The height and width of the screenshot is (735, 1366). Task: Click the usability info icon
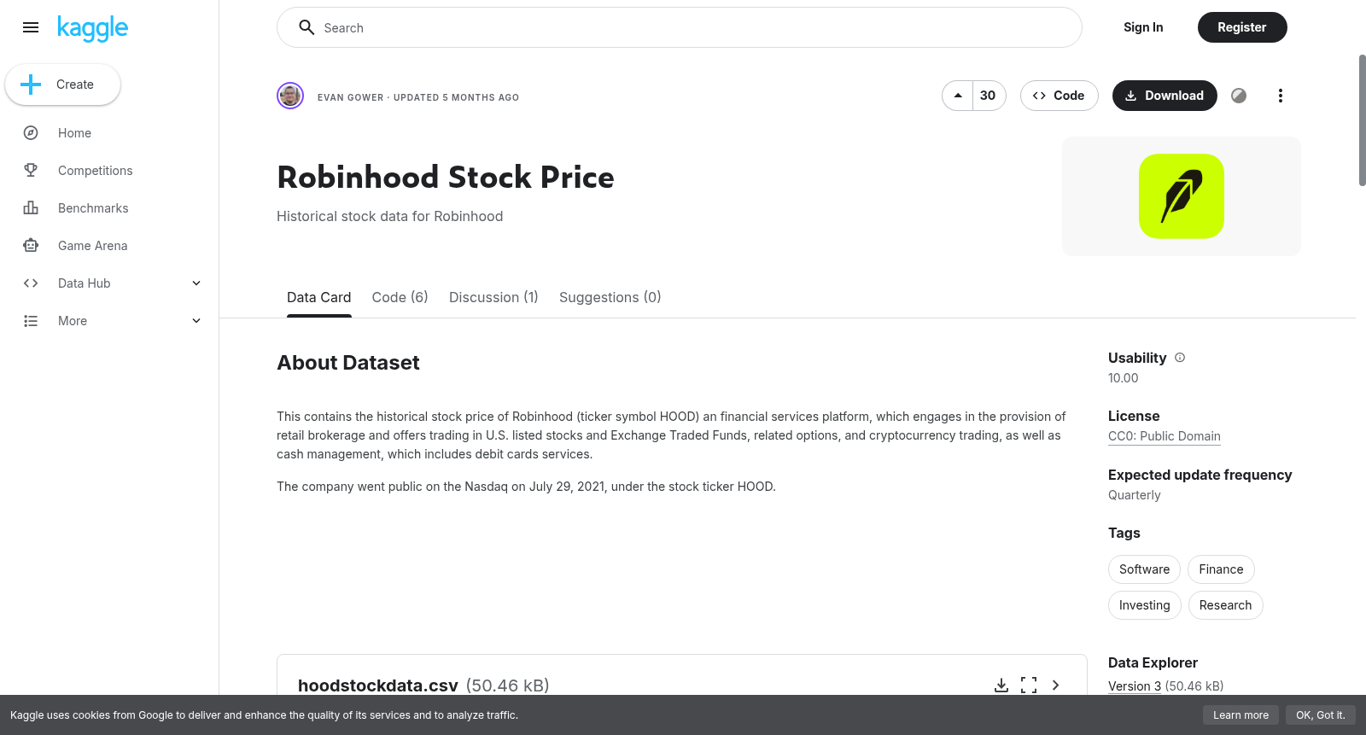1180,358
